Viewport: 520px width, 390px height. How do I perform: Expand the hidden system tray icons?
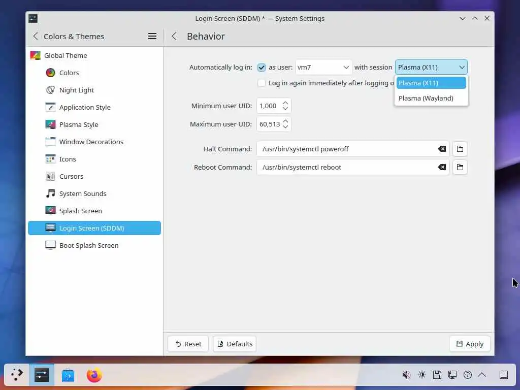(482, 375)
